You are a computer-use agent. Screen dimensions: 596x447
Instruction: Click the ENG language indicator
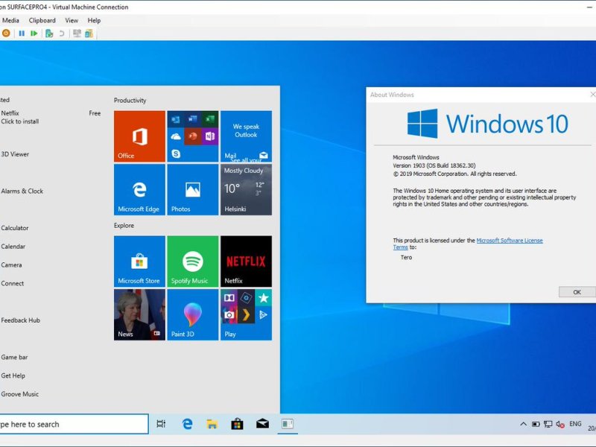575,423
